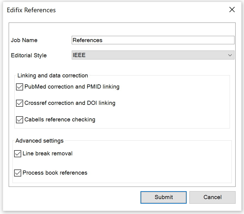Toggle the Crossref correction checkbox box
The height and width of the screenshot is (214, 244).
point(20,103)
